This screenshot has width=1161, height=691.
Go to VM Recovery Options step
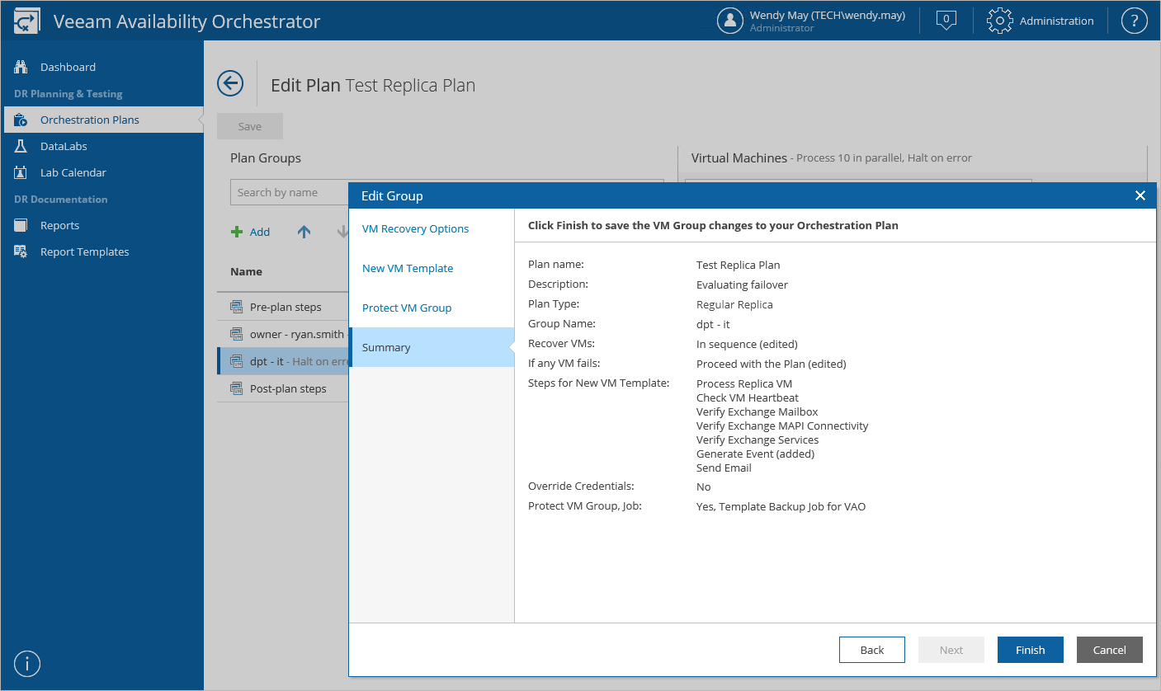[415, 228]
